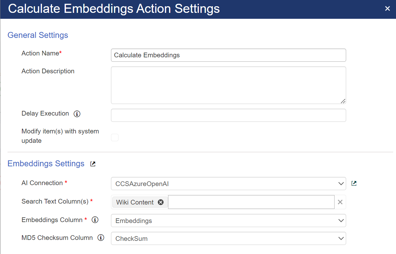Click MD5 Checksum Column info icon

point(101,238)
